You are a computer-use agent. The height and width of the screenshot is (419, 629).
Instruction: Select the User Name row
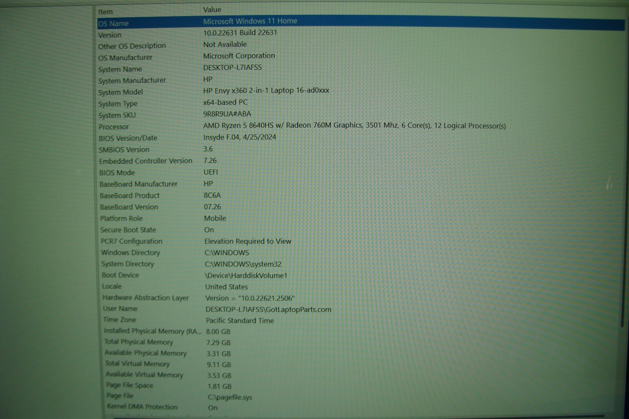[x=361, y=309]
